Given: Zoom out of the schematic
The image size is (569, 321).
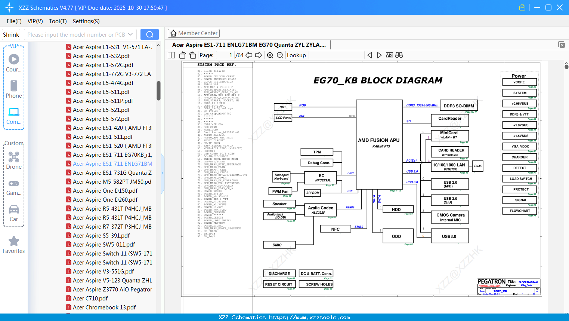Looking at the screenshot, I should 280,55.
